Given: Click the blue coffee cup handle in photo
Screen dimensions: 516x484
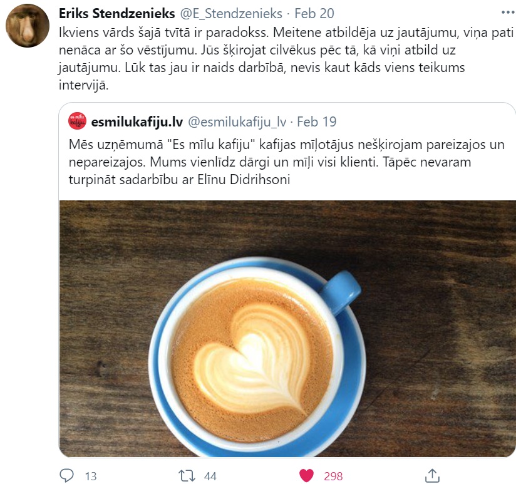Looking at the screenshot, I should 341,291.
